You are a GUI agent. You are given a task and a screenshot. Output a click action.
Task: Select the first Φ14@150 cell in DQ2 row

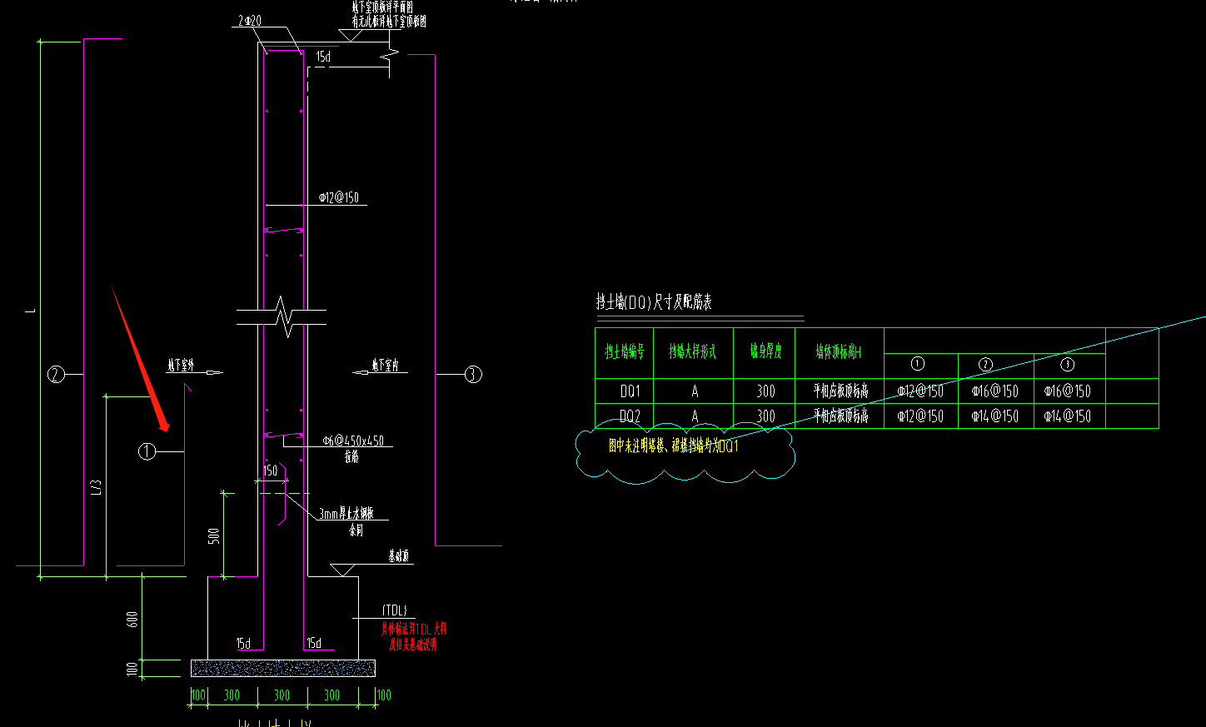coord(995,416)
